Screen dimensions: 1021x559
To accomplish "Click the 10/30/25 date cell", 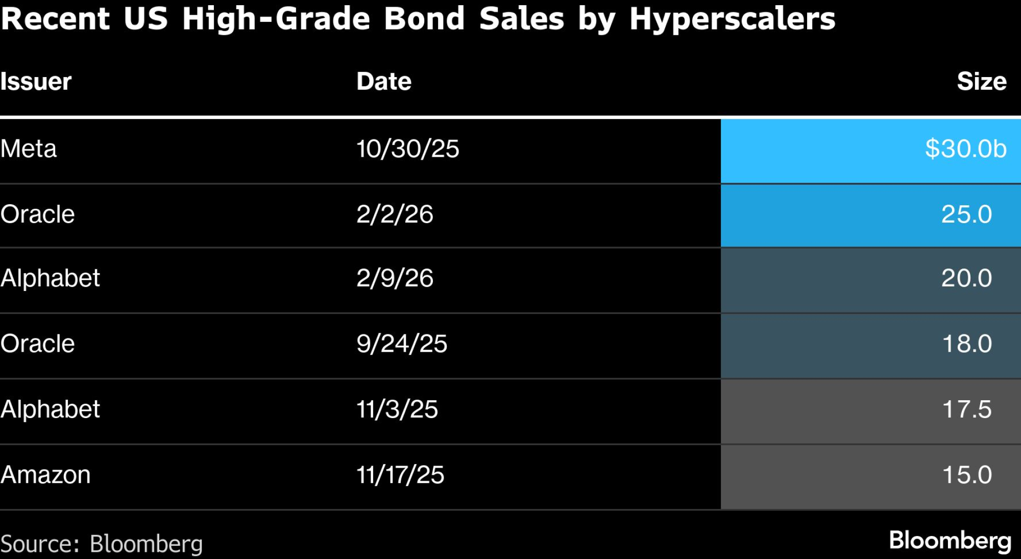I will tap(407, 149).
